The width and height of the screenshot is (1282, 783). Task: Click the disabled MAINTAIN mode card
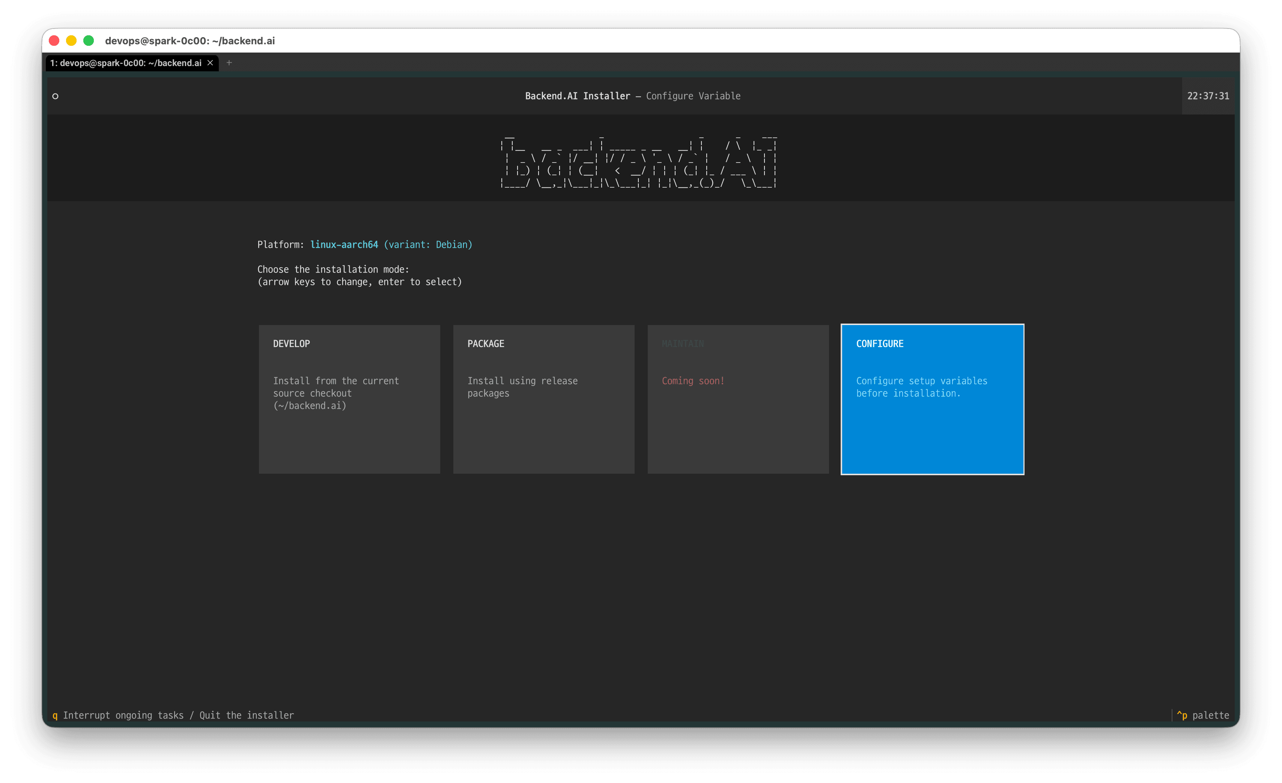pos(738,399)
